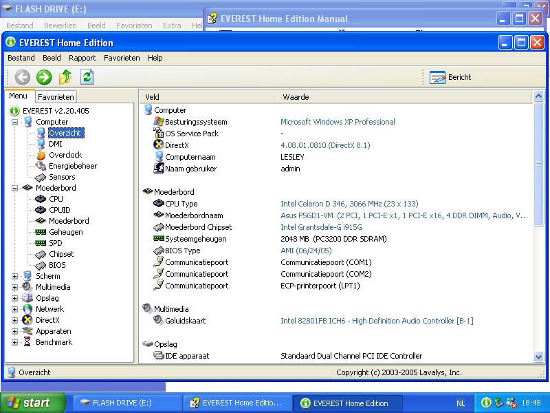Open the Bericht report button
The width and height of the screenshot is (550, 413).
click(x=450, y=77)
